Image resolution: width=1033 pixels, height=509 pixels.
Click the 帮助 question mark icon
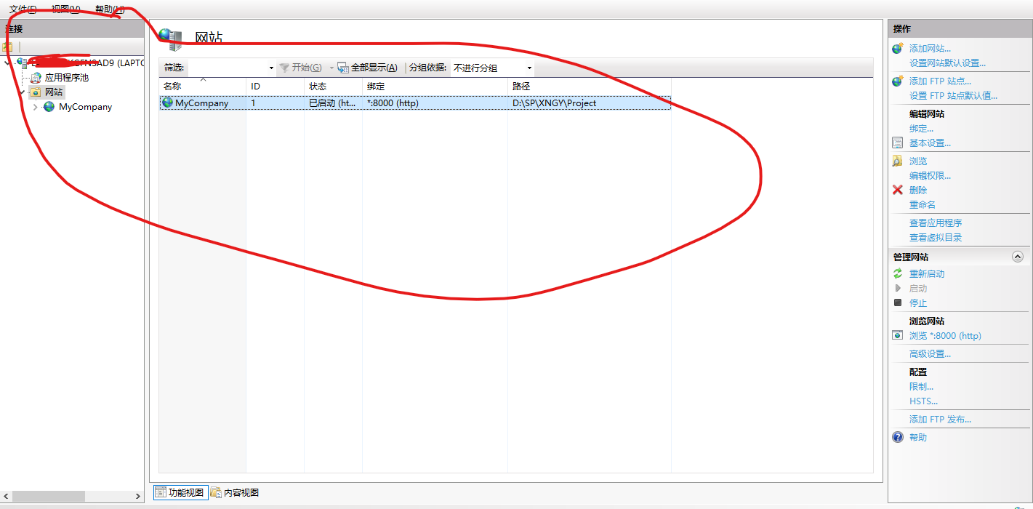click(x=898, y=436)
